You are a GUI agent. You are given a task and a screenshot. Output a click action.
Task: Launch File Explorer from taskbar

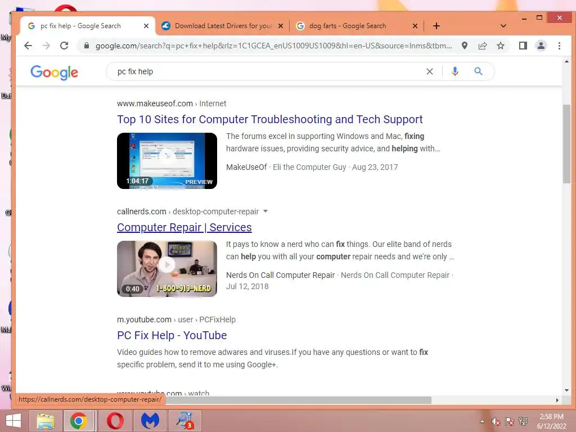pos(45,421)
